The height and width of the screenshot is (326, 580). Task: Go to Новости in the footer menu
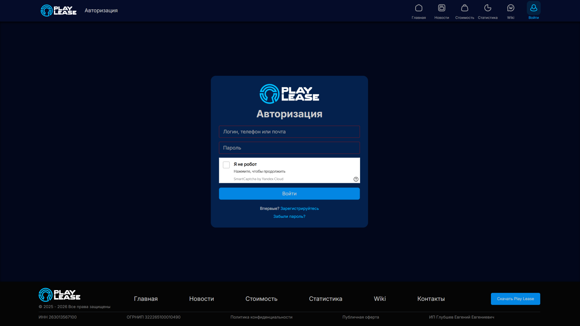pos(202,299)
